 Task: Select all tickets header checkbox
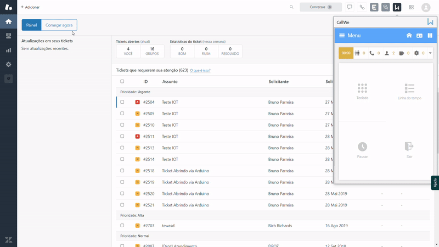(122, 81)
